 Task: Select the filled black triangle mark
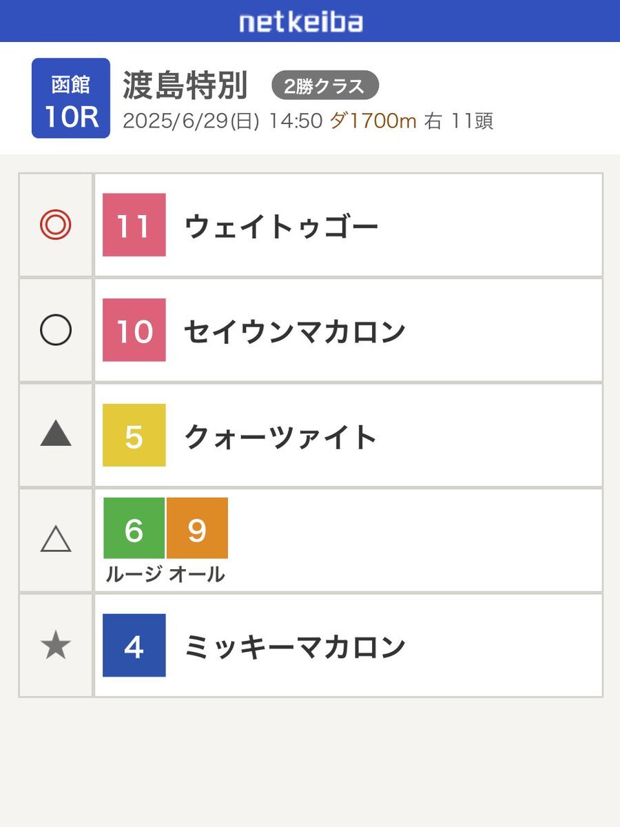tap(55, 434)
